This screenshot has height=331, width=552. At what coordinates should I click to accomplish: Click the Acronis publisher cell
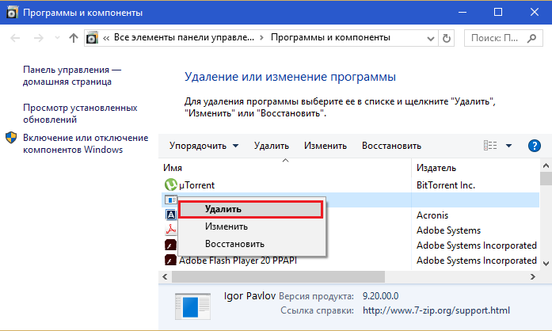432,215
